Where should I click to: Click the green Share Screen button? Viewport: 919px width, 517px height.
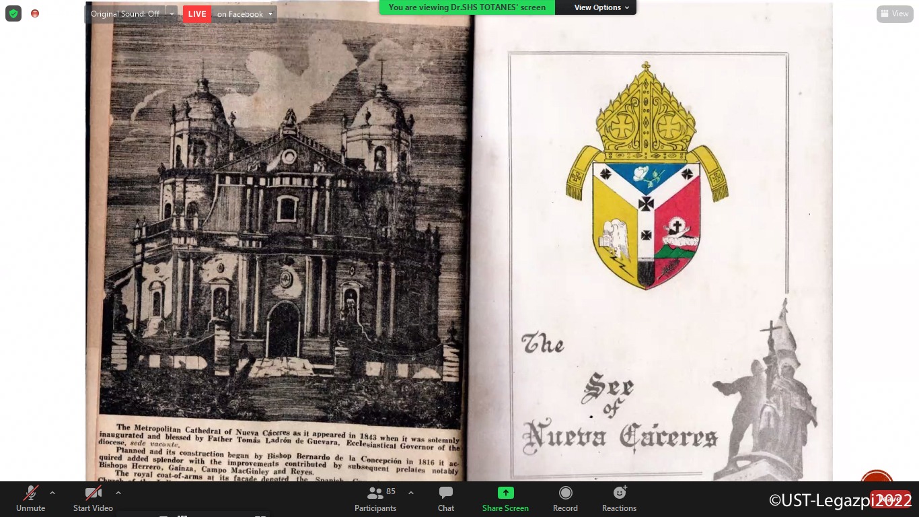tap(505, 499)
